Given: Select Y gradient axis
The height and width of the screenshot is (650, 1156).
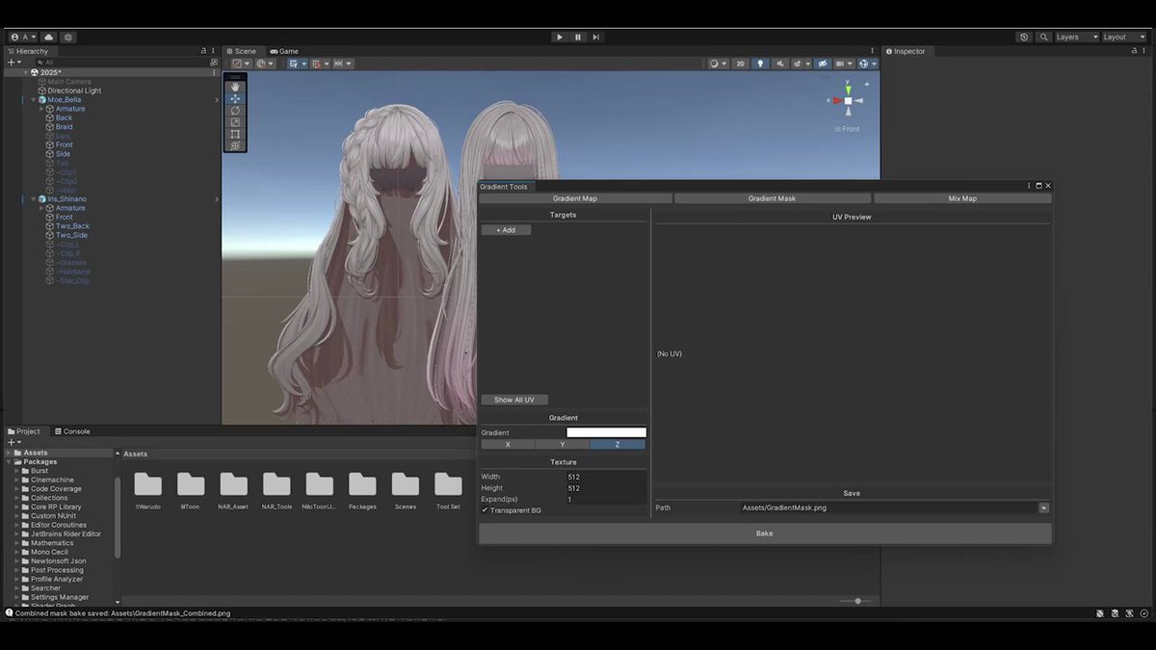Looking at the screenshot, I should click(x=563, y=444).
